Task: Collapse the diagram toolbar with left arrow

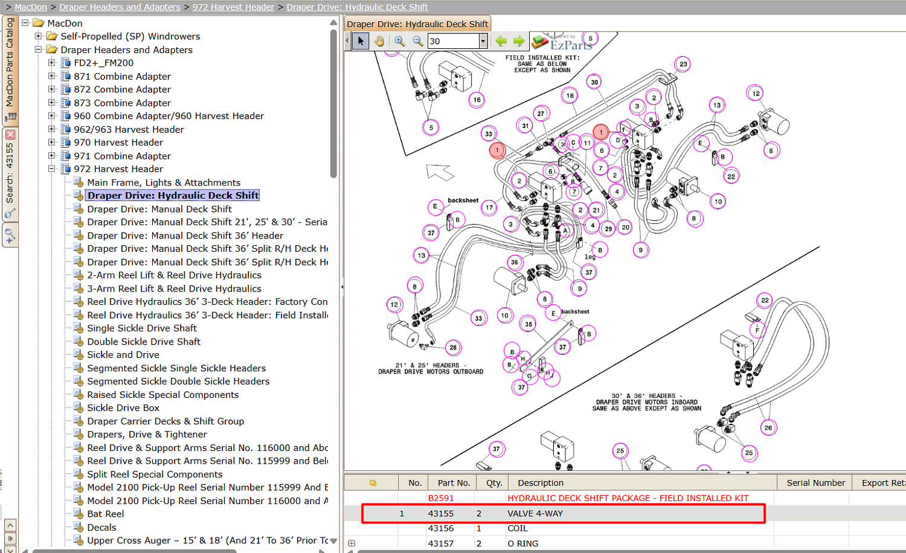Action: (347, 41)
